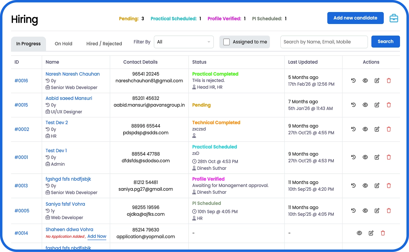
Task: Edit Saniya fsfsf Vohra record
Action: click(377, 211)
